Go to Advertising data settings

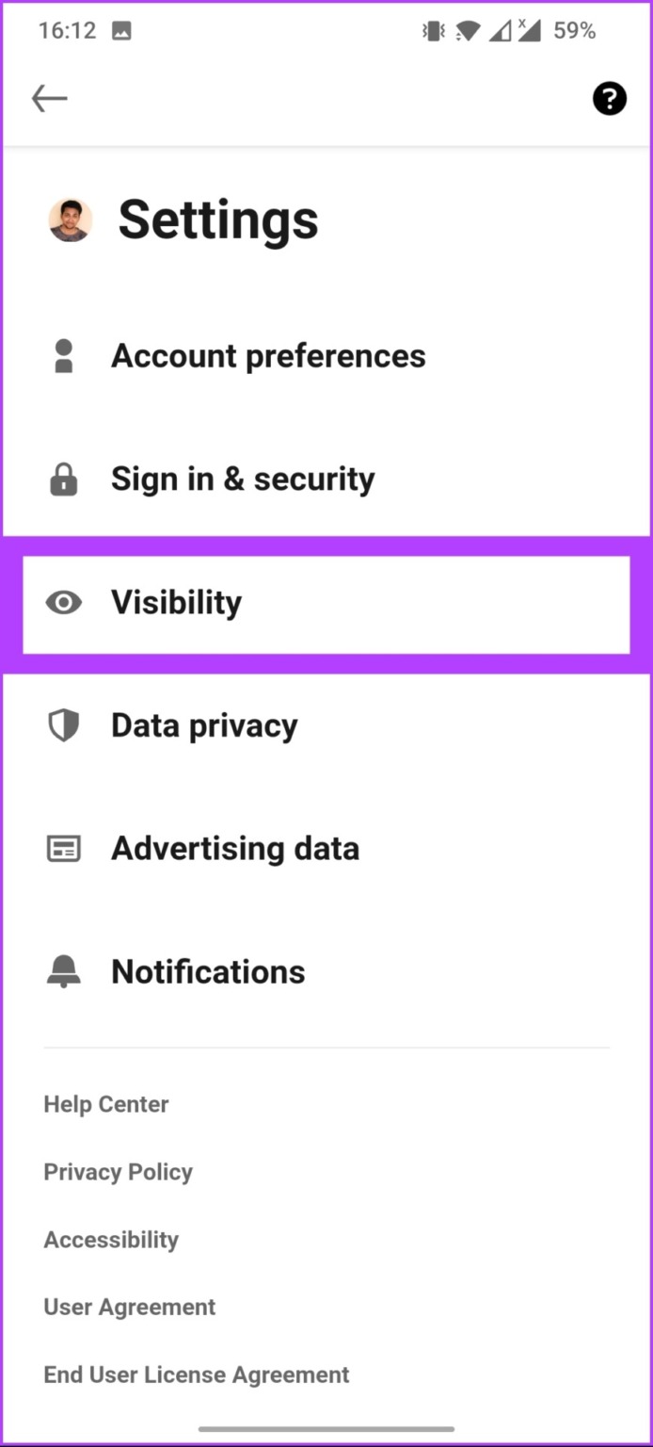[235, 849]
